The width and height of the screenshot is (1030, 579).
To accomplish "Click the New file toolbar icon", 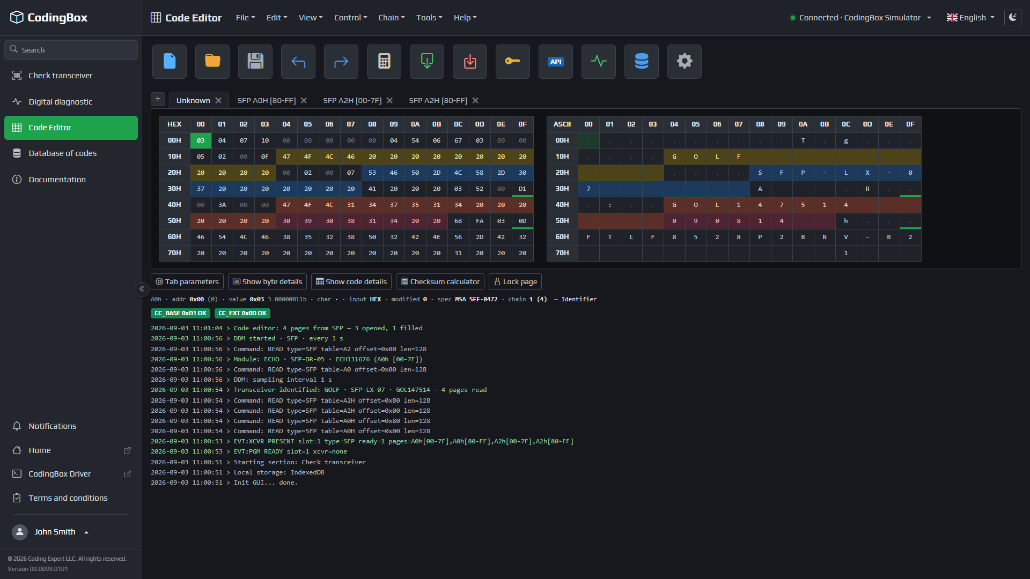I will (x=170, y=62).
